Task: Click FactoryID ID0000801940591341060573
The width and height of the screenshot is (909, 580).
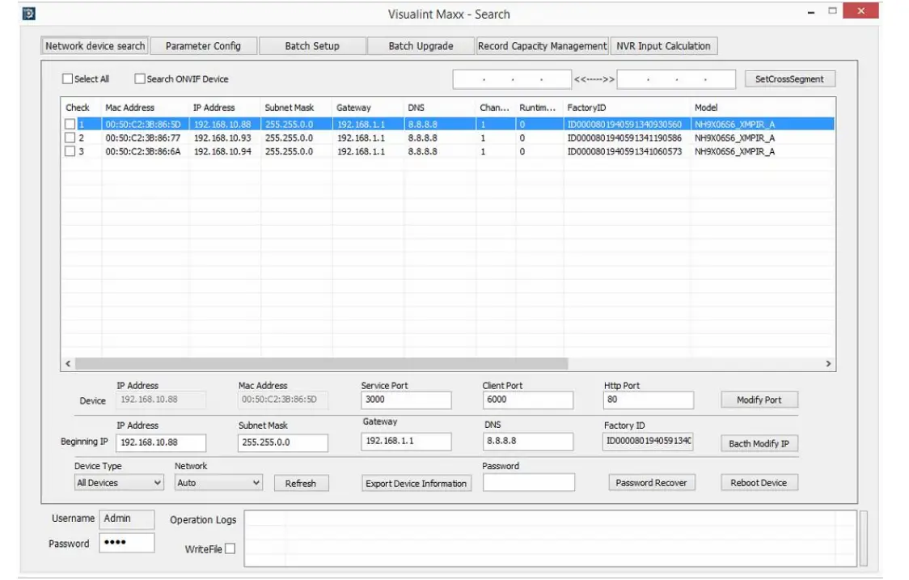Action: [624, 150]
